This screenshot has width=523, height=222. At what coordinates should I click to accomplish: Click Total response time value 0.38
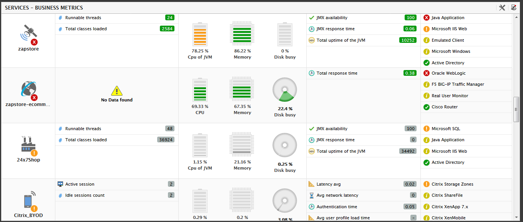click(410, 73)
